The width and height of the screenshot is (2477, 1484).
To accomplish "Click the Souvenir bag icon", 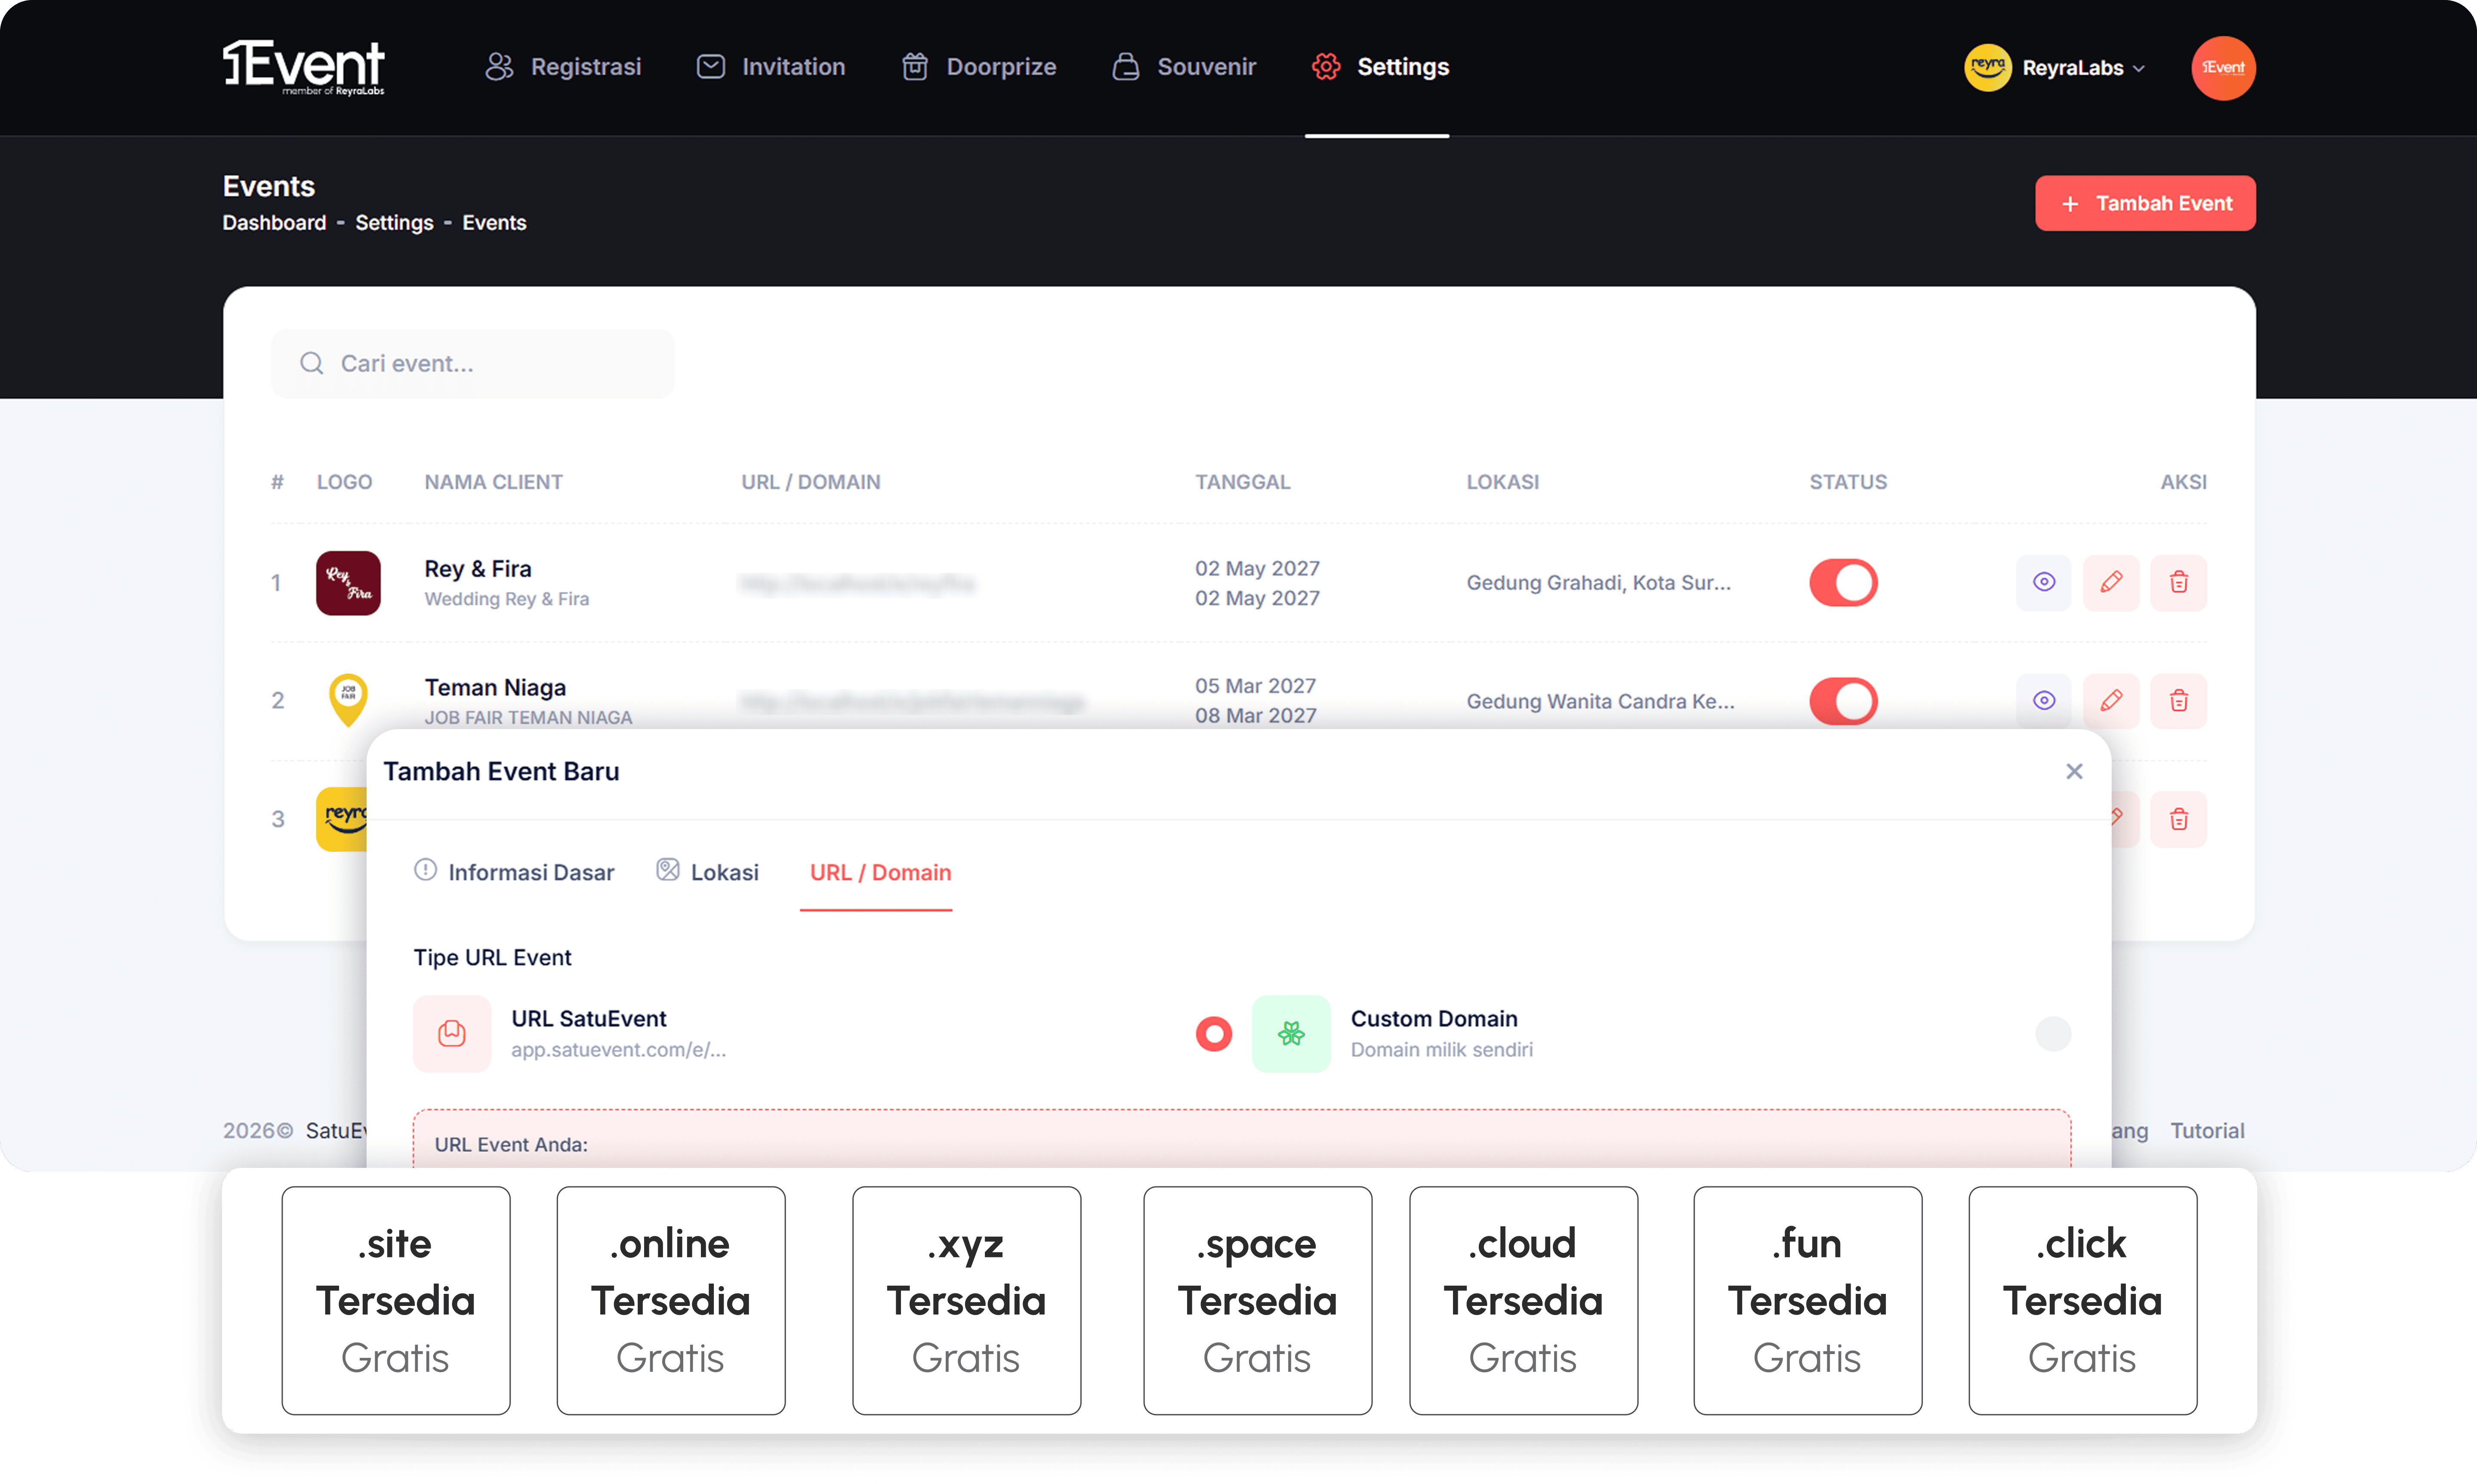I will (1126, 67).
